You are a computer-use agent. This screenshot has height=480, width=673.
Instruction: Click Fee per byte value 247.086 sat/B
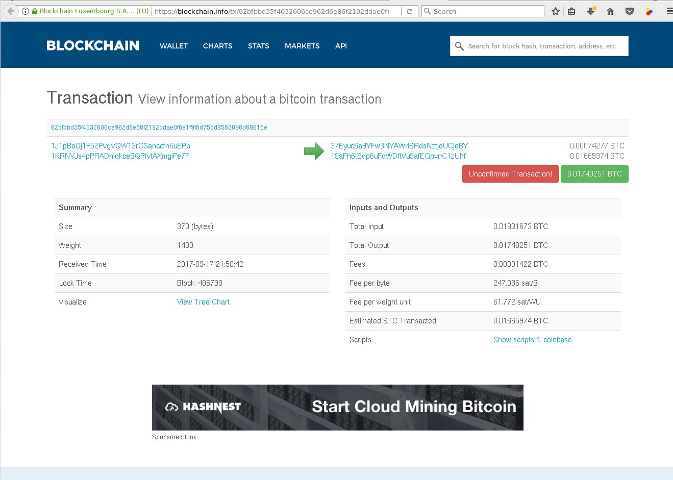(515, 283)
